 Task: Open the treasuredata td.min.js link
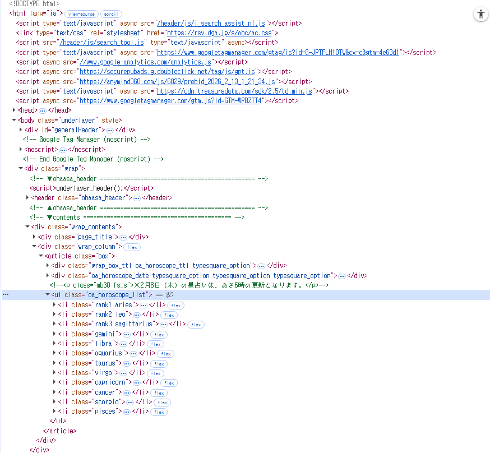click(x=234, y=91)
